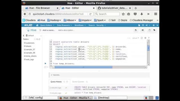180x101 pixels.
Task: Sign out using the Hue logout icon
Action: coord(157,25)
